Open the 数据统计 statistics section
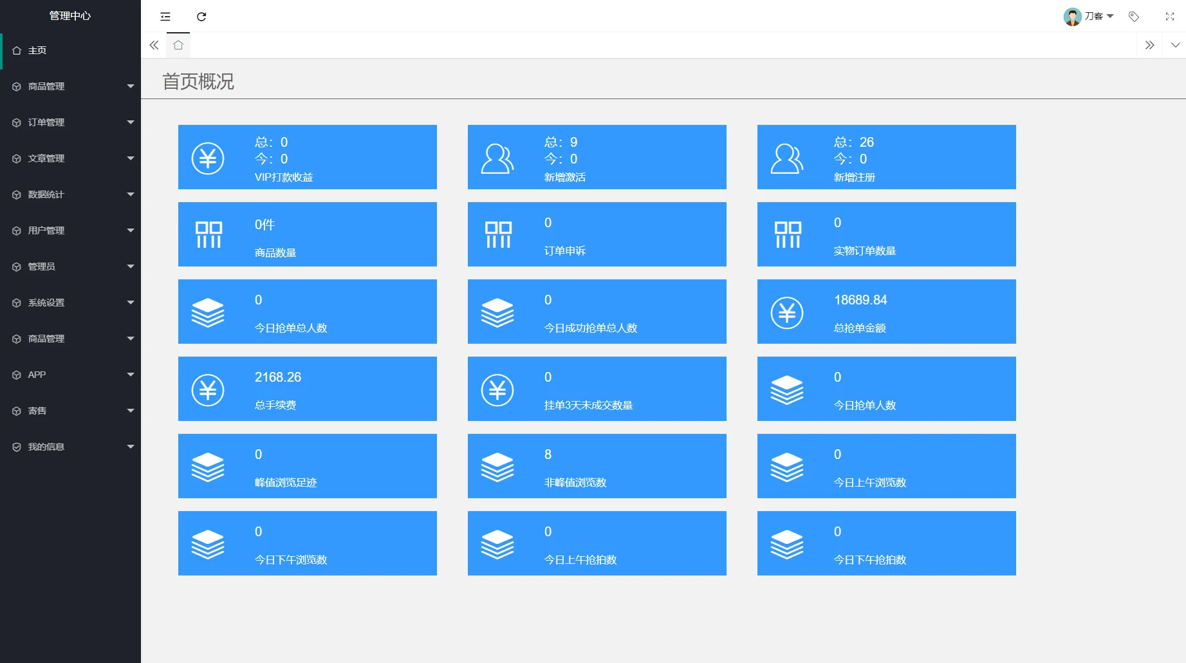This screenshot has width=1186, height=663. click(x=47, y=194)
